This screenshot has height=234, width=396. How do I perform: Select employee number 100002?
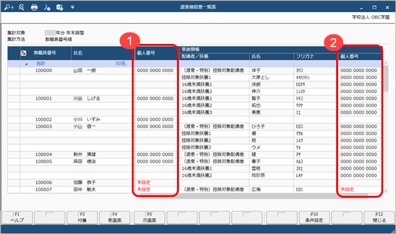[x=43, y=120]
